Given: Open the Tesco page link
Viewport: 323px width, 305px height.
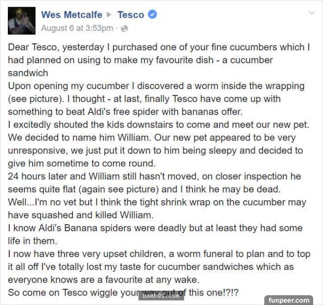Looking at the screenshot, I should click(x=131, y=15).
